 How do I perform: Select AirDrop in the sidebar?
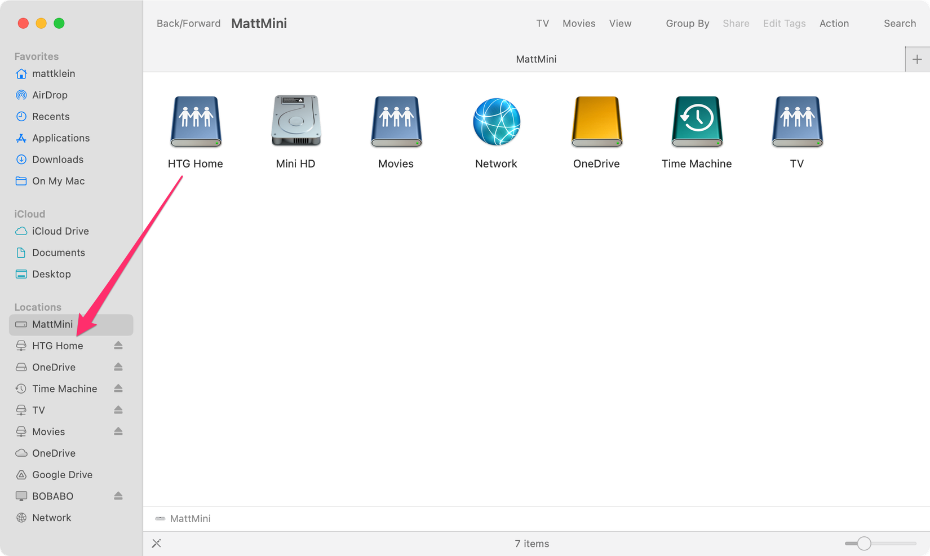[x=50, y=95]
